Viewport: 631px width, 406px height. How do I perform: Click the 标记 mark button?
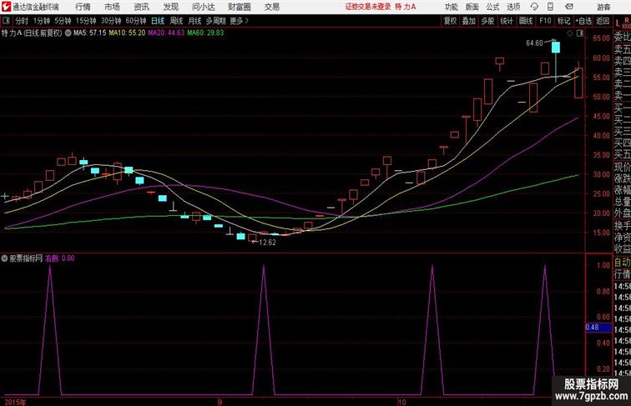pyautogui.click(x=563, y=21)
